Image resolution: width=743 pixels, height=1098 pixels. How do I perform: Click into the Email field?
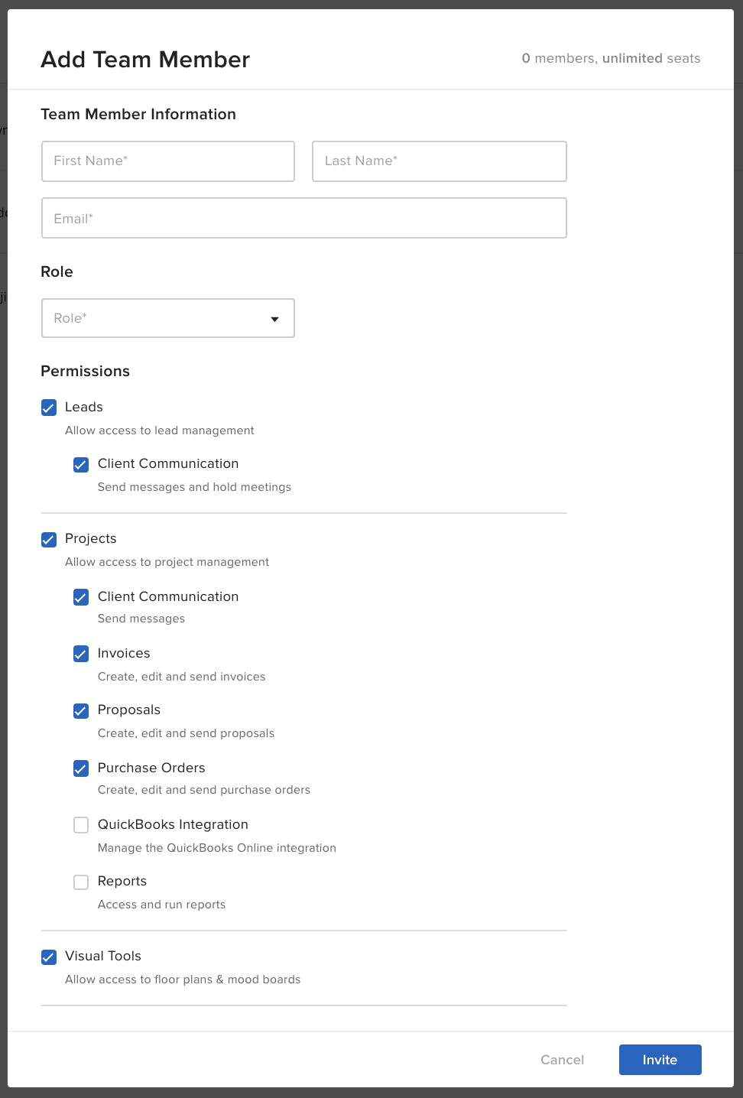304,218
